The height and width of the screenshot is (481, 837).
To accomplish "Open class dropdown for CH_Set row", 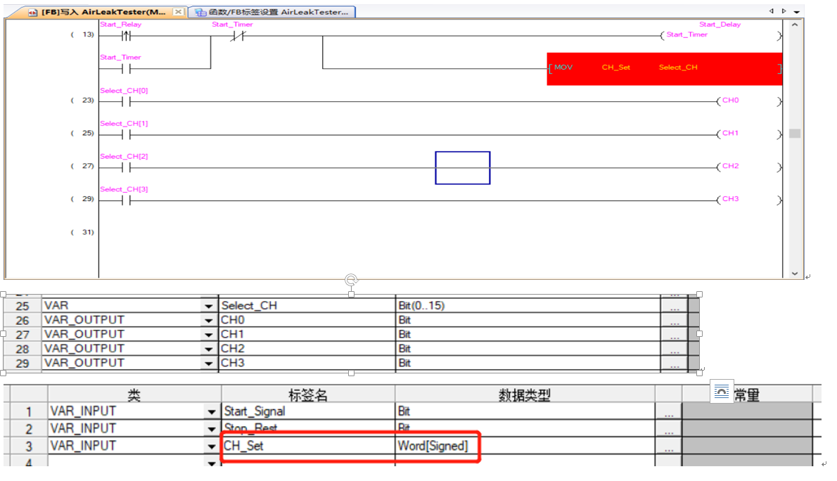I will pos(211,446).
